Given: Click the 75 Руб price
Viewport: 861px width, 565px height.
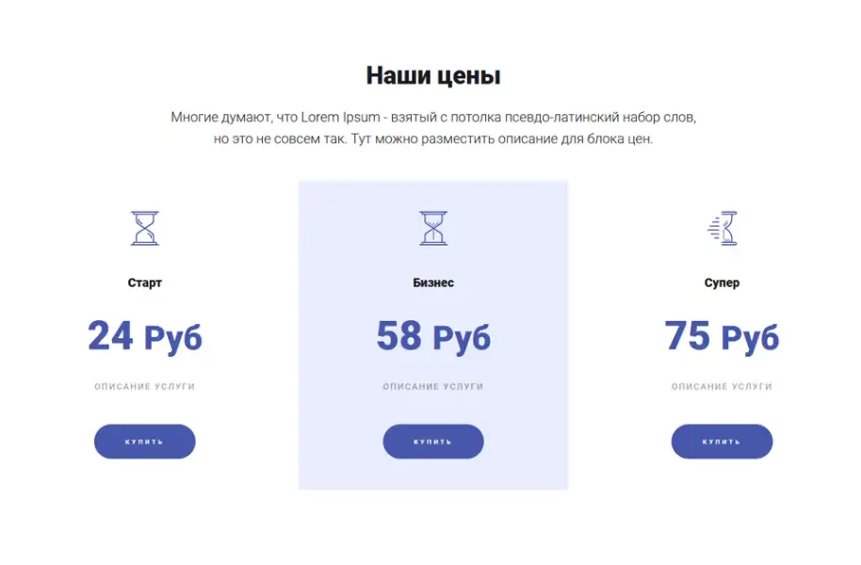Looking at the screenshot, I should click(x=723, y=336).
